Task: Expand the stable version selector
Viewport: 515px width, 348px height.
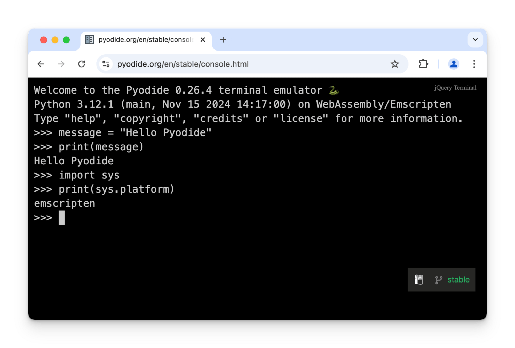Action: point(458,280)
